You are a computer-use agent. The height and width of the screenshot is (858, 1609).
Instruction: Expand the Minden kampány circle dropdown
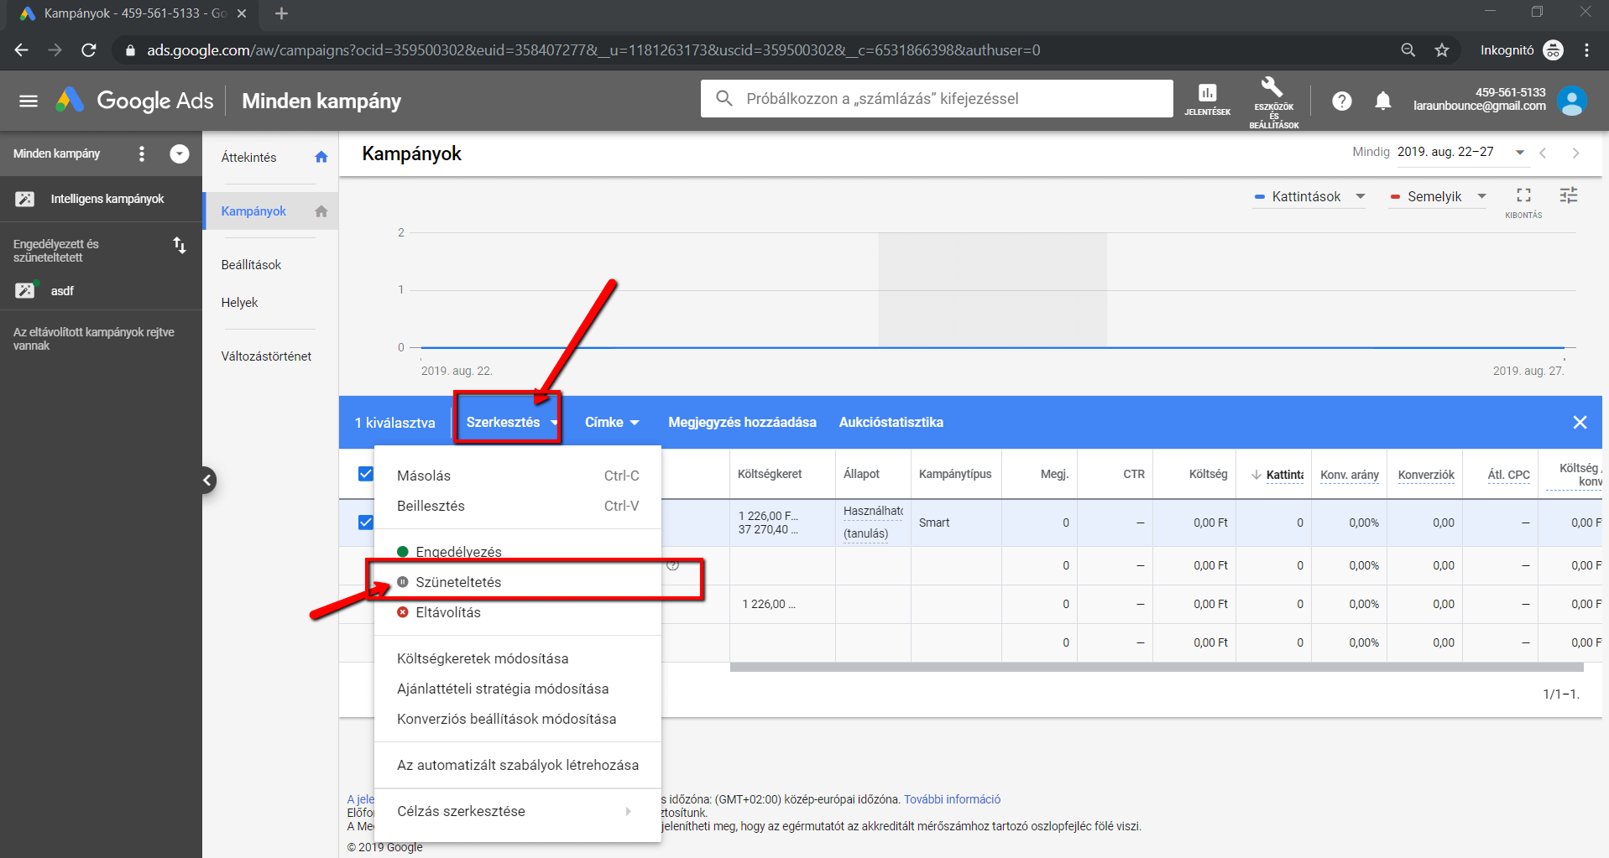coord(180,153)
